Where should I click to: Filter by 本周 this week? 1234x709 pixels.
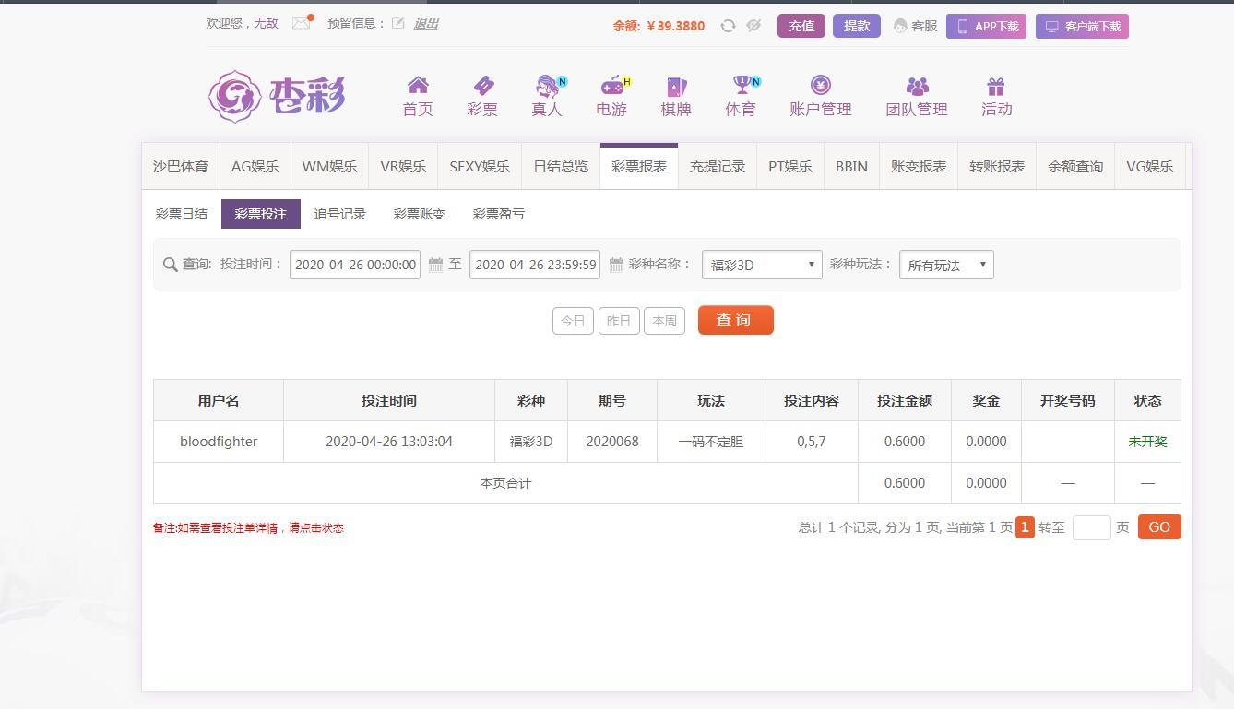pos(664,321)
